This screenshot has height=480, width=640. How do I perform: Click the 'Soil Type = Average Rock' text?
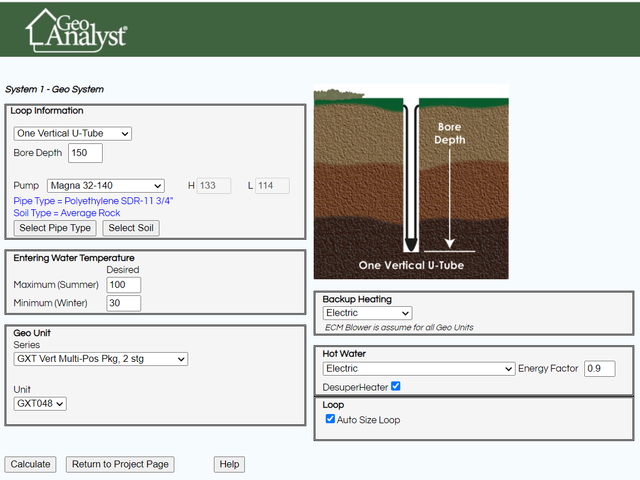tap(67, 213)
